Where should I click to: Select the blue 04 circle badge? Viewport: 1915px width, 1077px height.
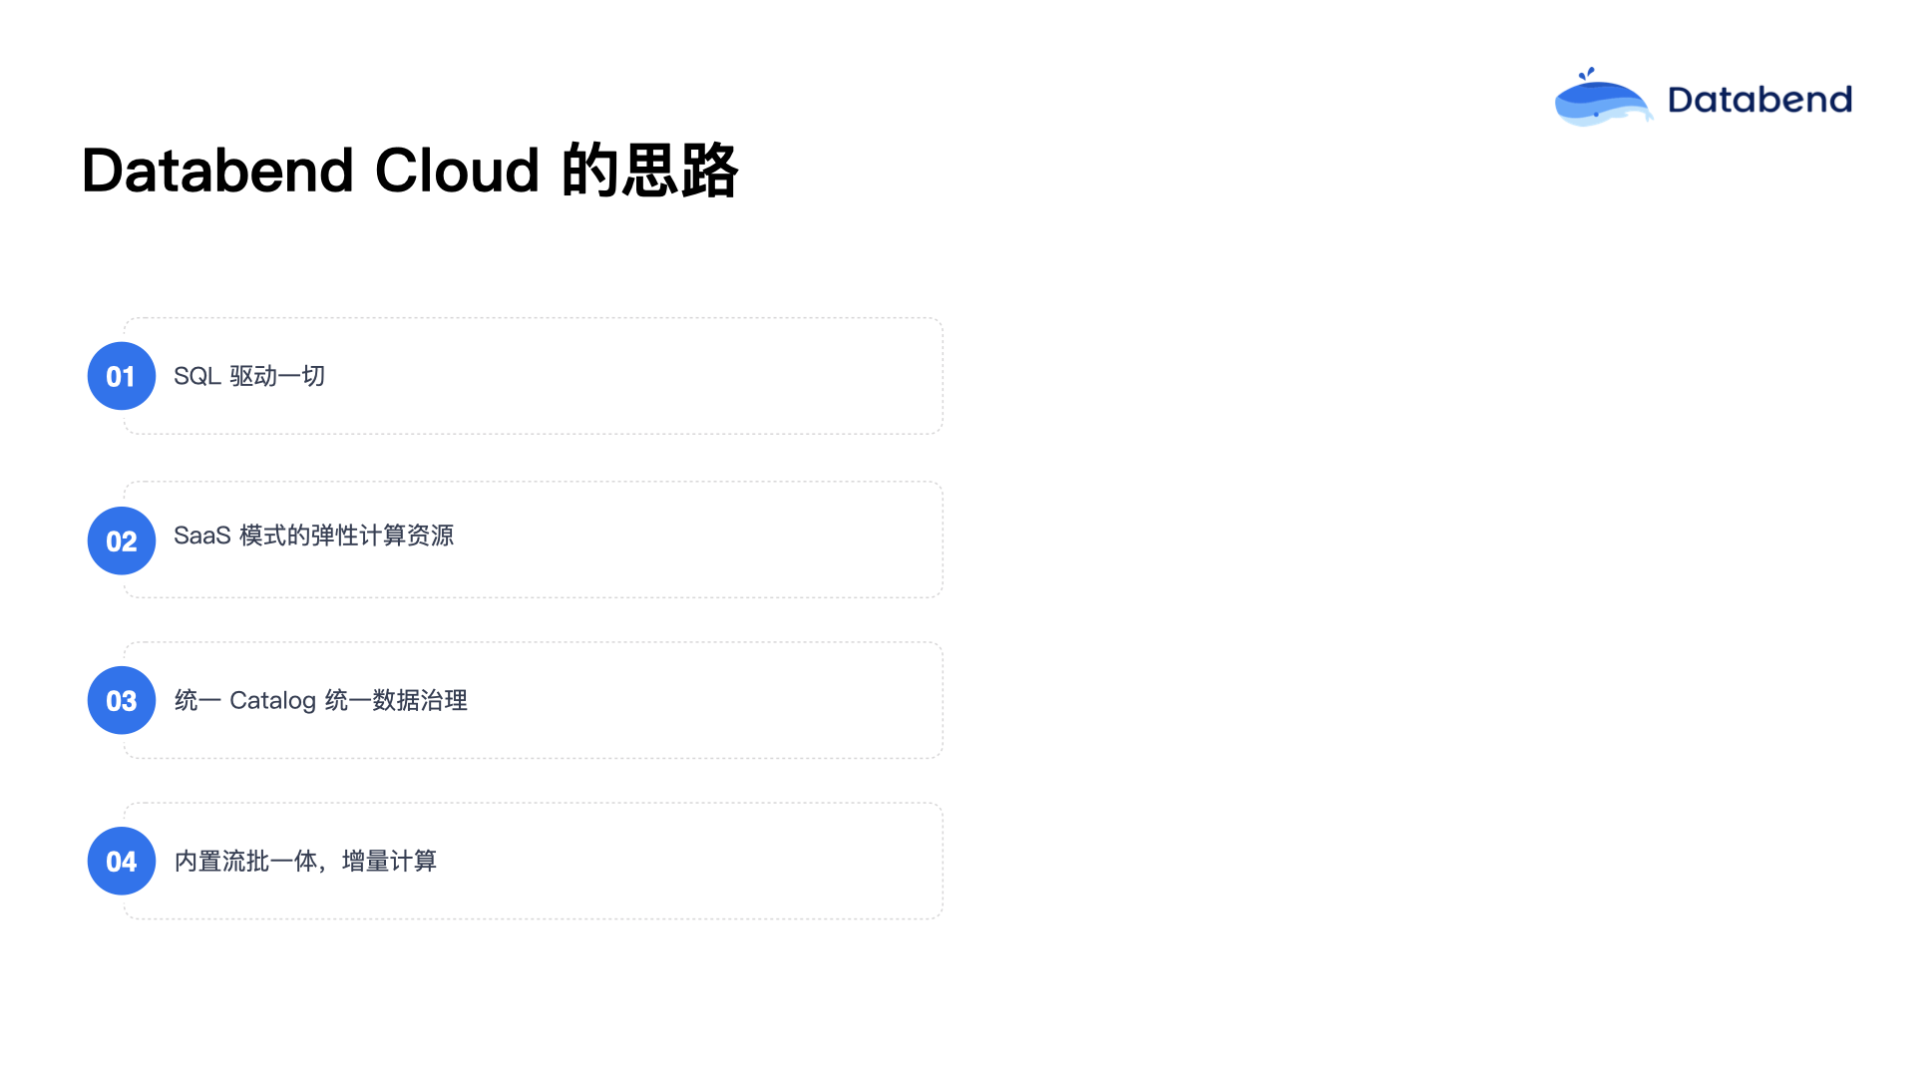pyautogui.click(x=122, y=861)
